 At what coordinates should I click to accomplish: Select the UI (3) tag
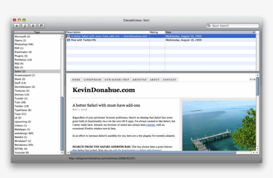coord(37,118)
